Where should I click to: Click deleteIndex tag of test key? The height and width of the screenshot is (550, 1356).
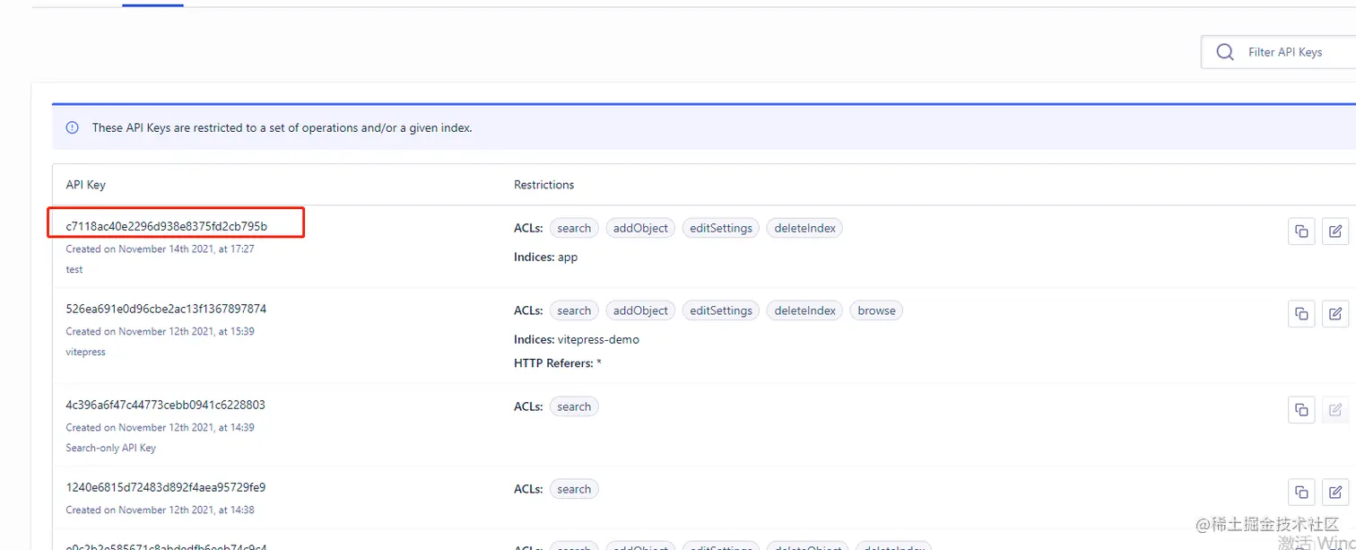coord(804,228)
